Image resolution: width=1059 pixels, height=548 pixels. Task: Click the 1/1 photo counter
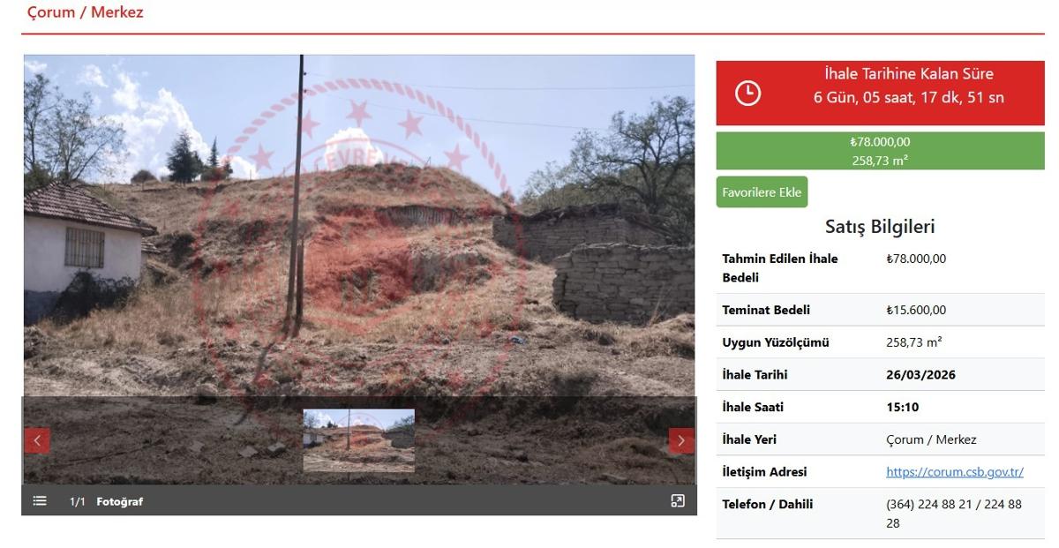[78, 502]
